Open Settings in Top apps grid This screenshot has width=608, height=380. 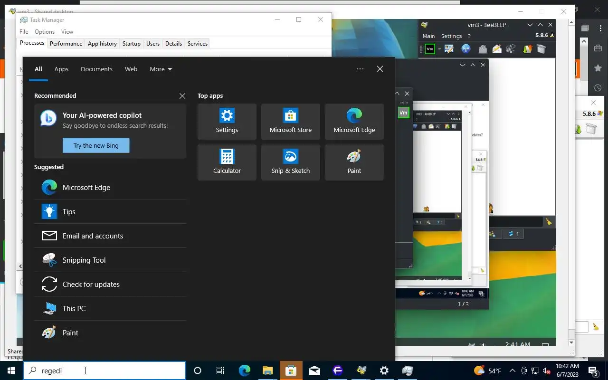point(227,122)
